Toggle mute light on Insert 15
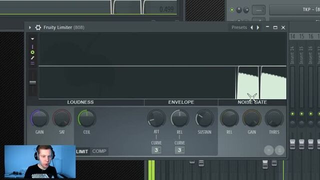Image resolution: width=320 pixels, height=180 pixels. 301,114
